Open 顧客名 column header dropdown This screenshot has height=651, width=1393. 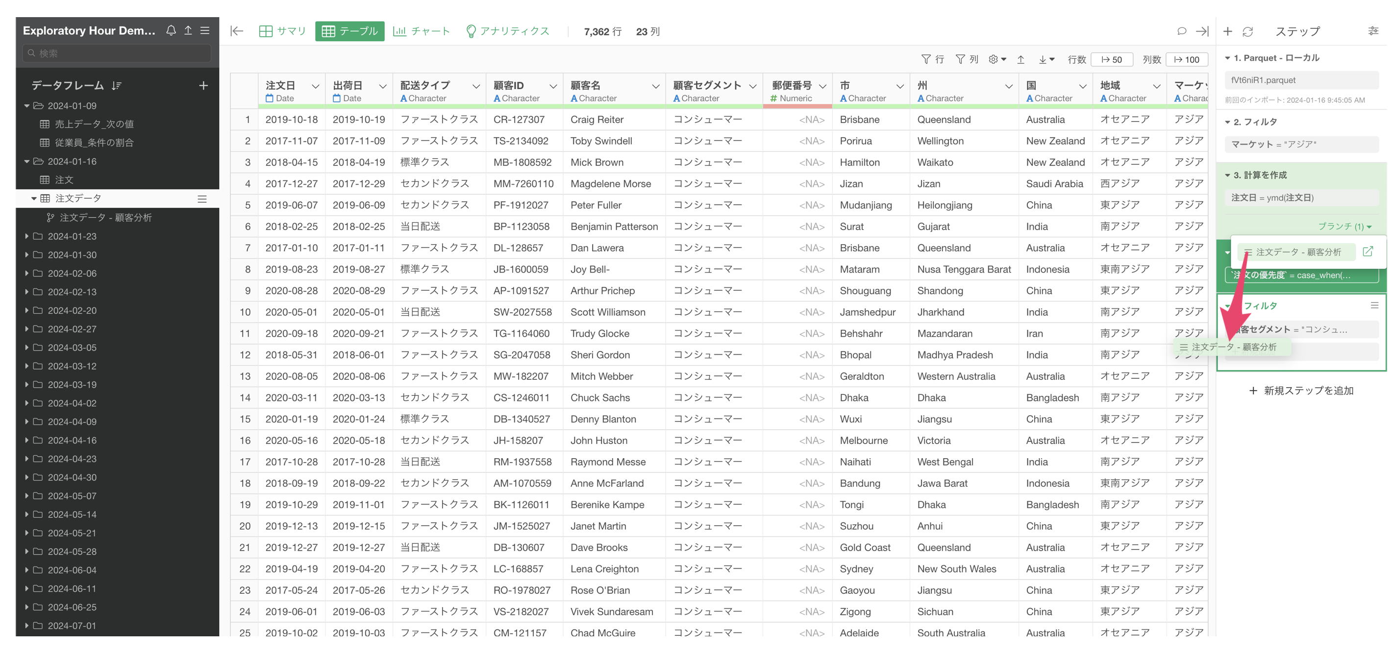click(x=655, y=86)
